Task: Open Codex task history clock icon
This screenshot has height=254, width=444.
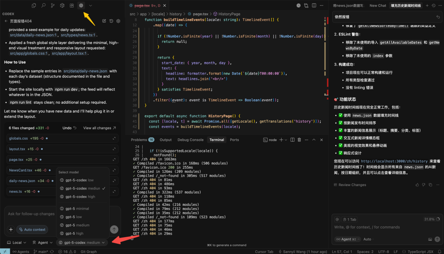Action: pos(111,21)
